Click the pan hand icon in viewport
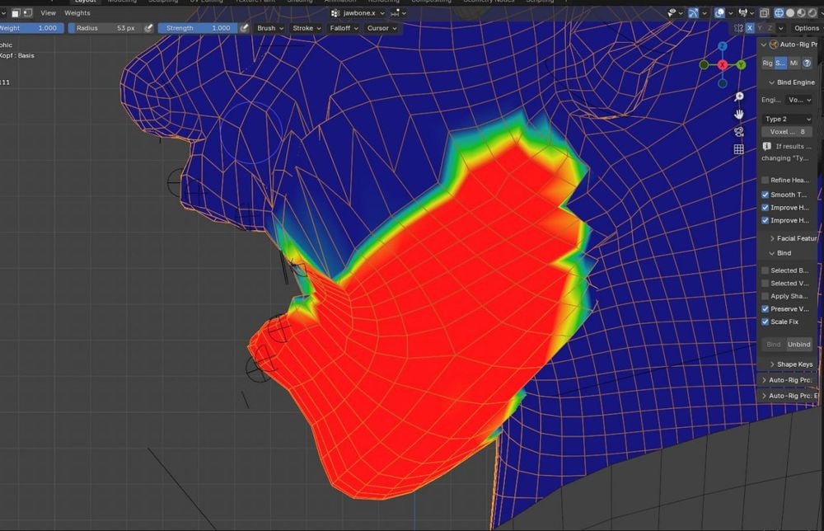Screen dimensions: 824x531 [x=739, y=114]
